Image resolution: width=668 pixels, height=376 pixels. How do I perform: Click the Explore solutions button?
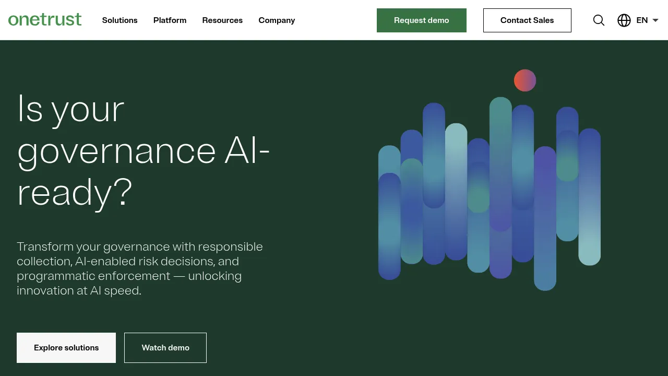[66, 348]
